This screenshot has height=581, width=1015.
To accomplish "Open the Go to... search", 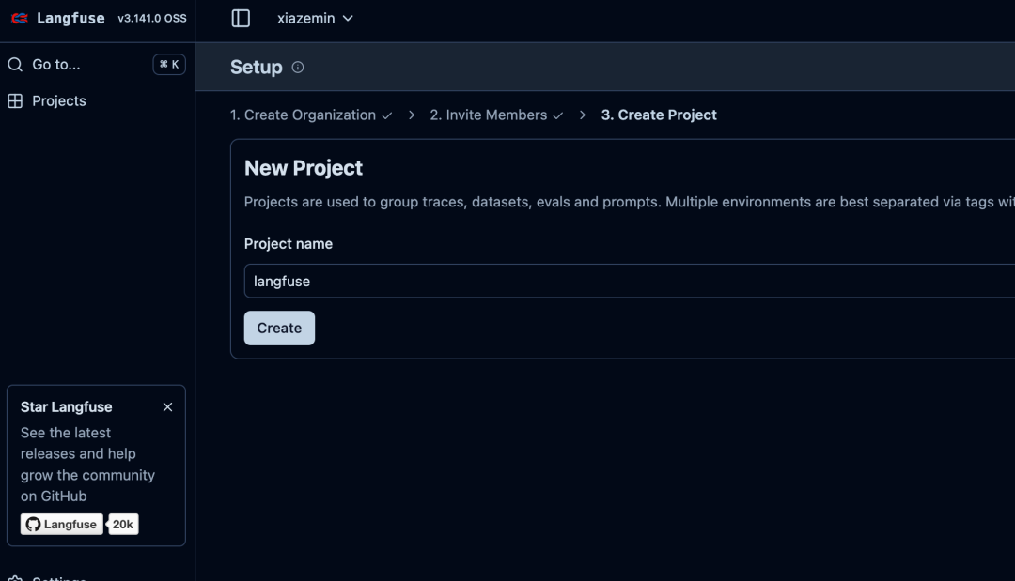I will point(56,65).
